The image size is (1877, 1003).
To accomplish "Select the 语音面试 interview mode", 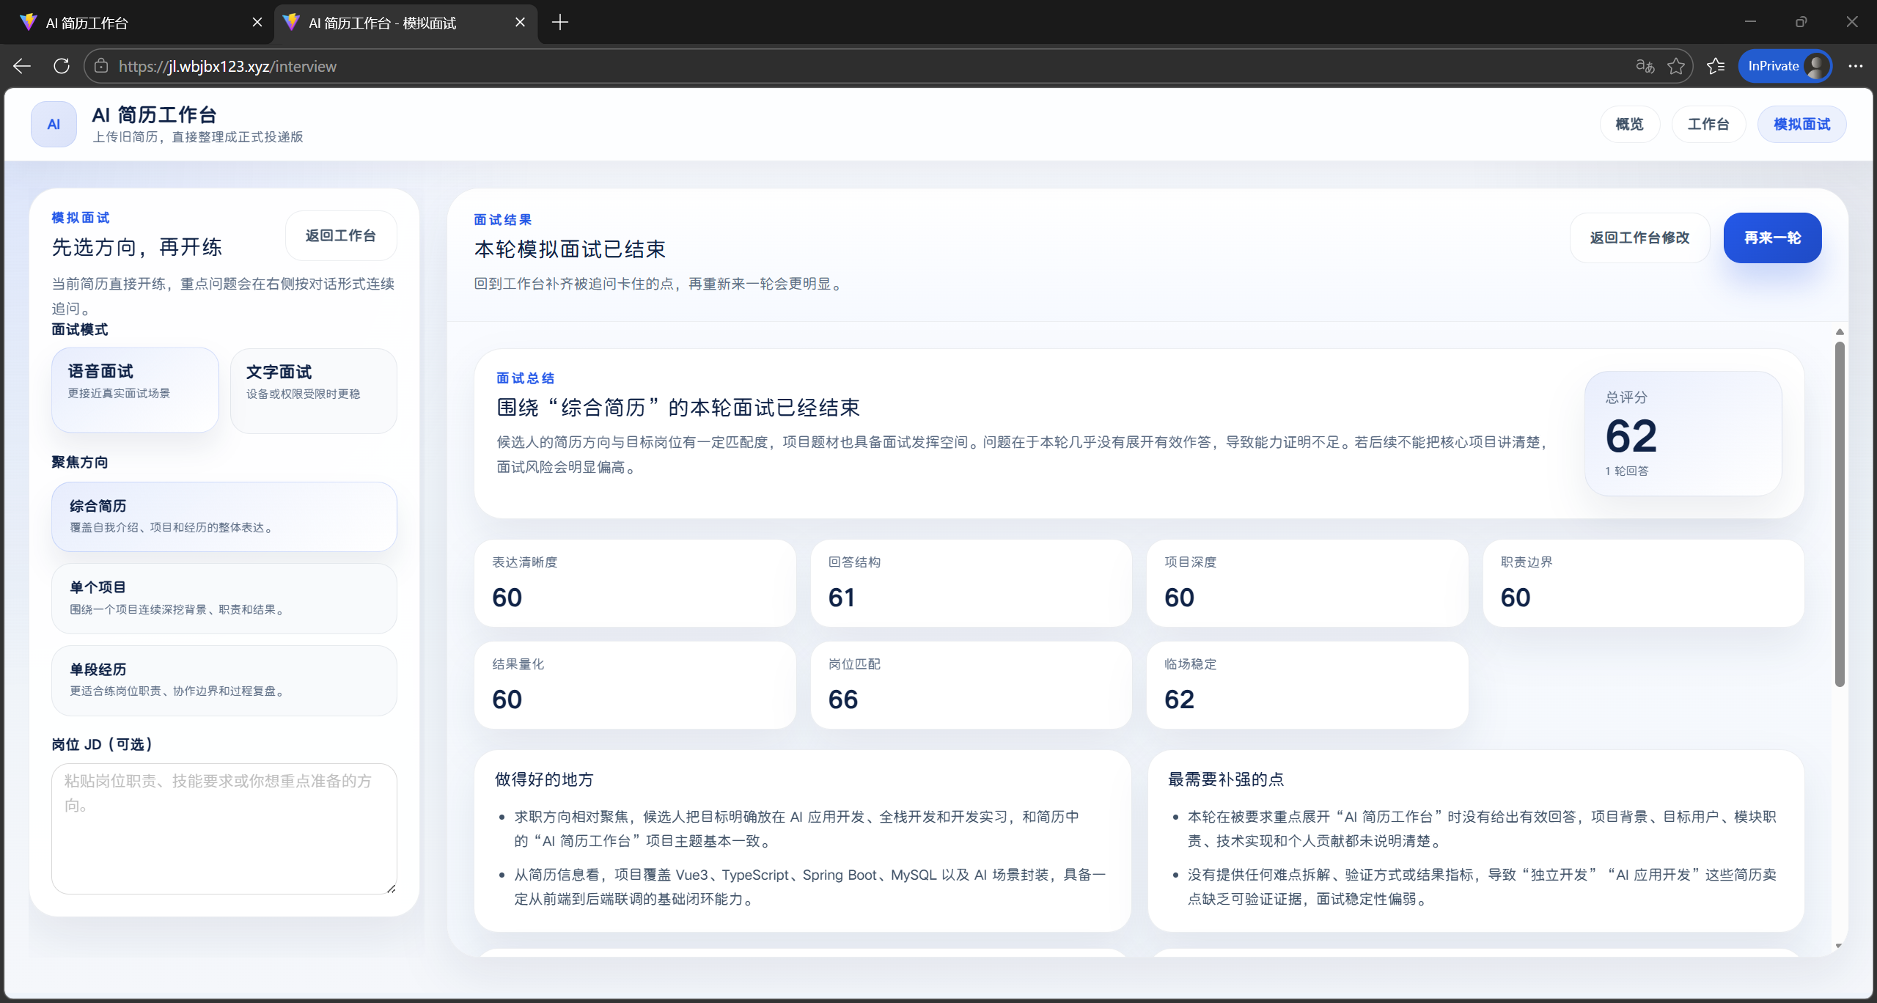I will (x=135, y=389).
